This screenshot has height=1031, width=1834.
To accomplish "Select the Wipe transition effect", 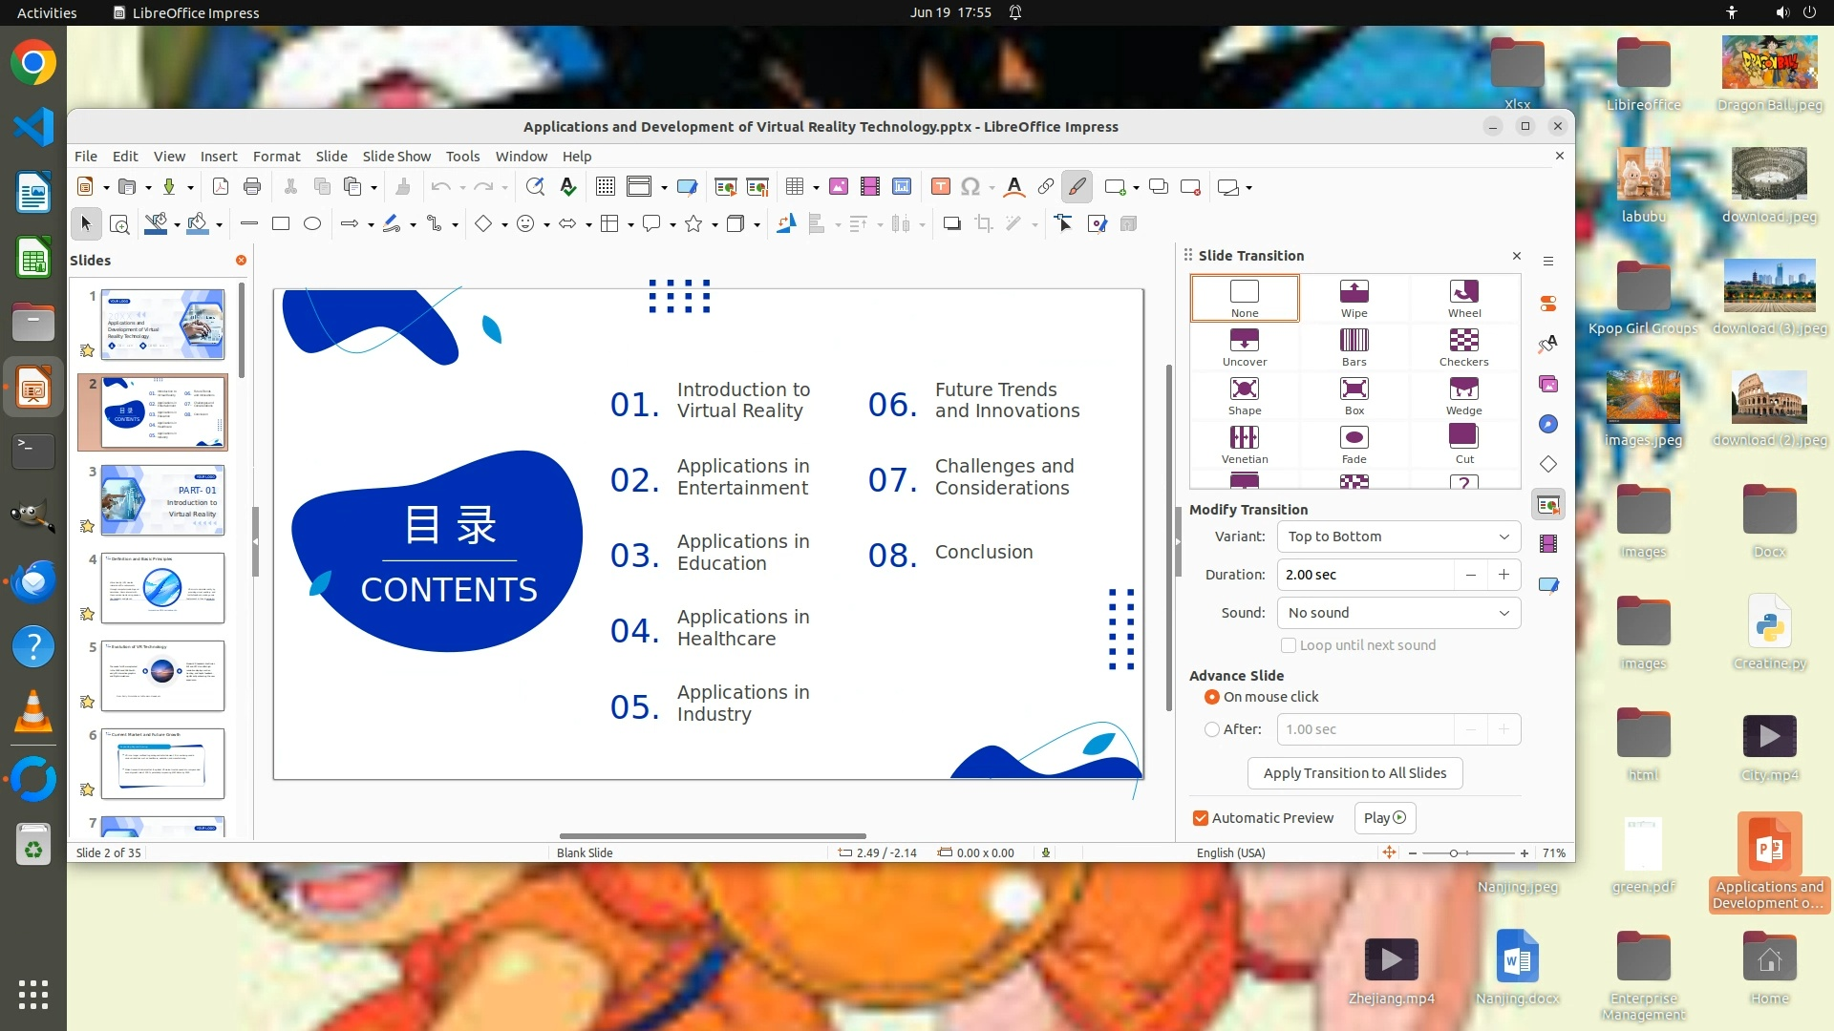I will (1354, 298).
